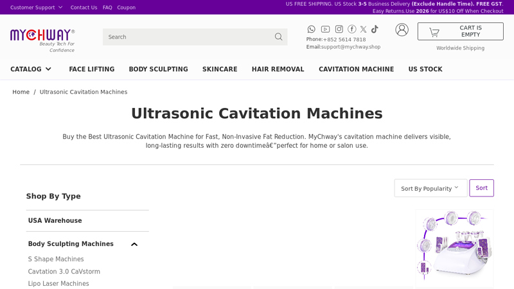
Task: Open the cavitation machine product thumbnail
Action: [454, 249]
